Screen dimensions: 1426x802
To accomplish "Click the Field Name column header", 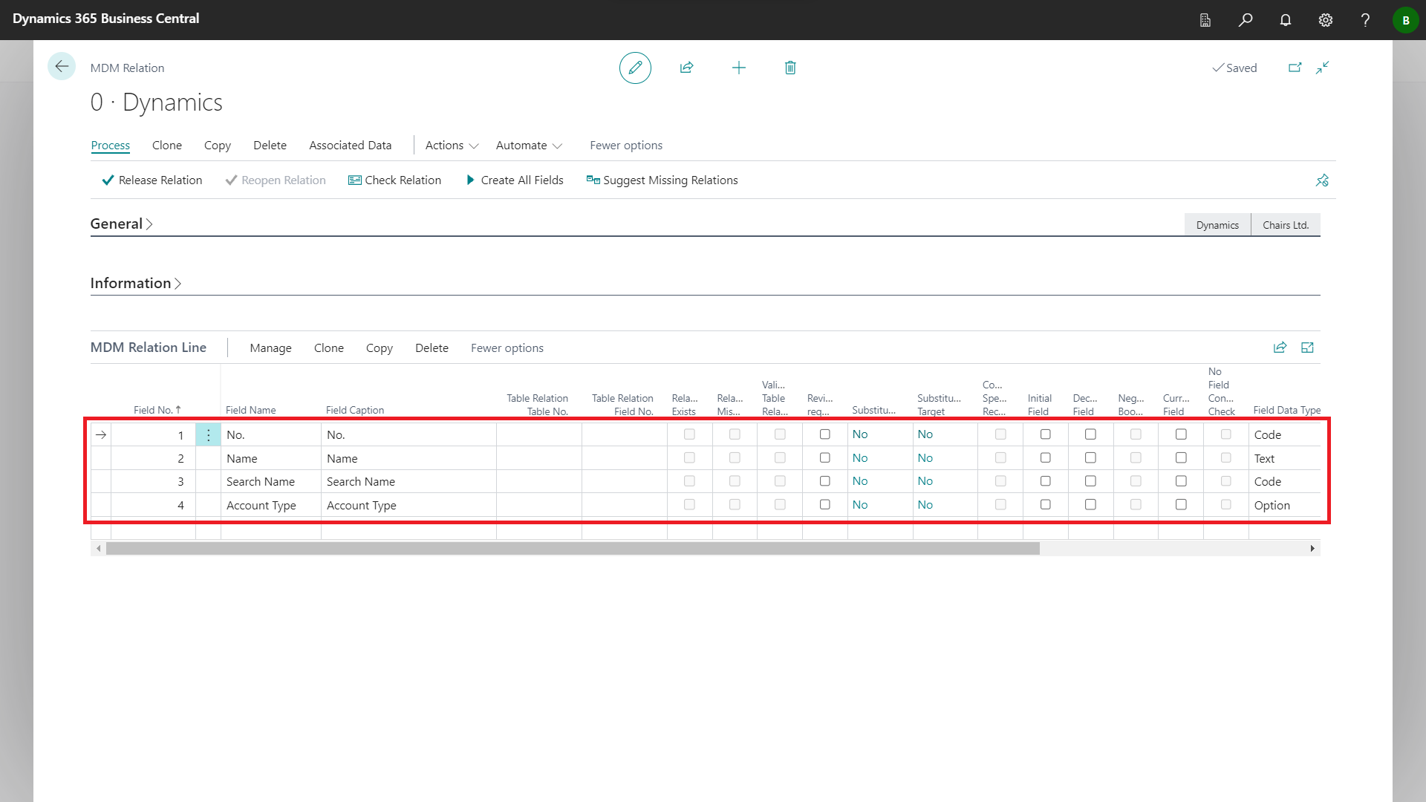I will click(x=250, y=410).
